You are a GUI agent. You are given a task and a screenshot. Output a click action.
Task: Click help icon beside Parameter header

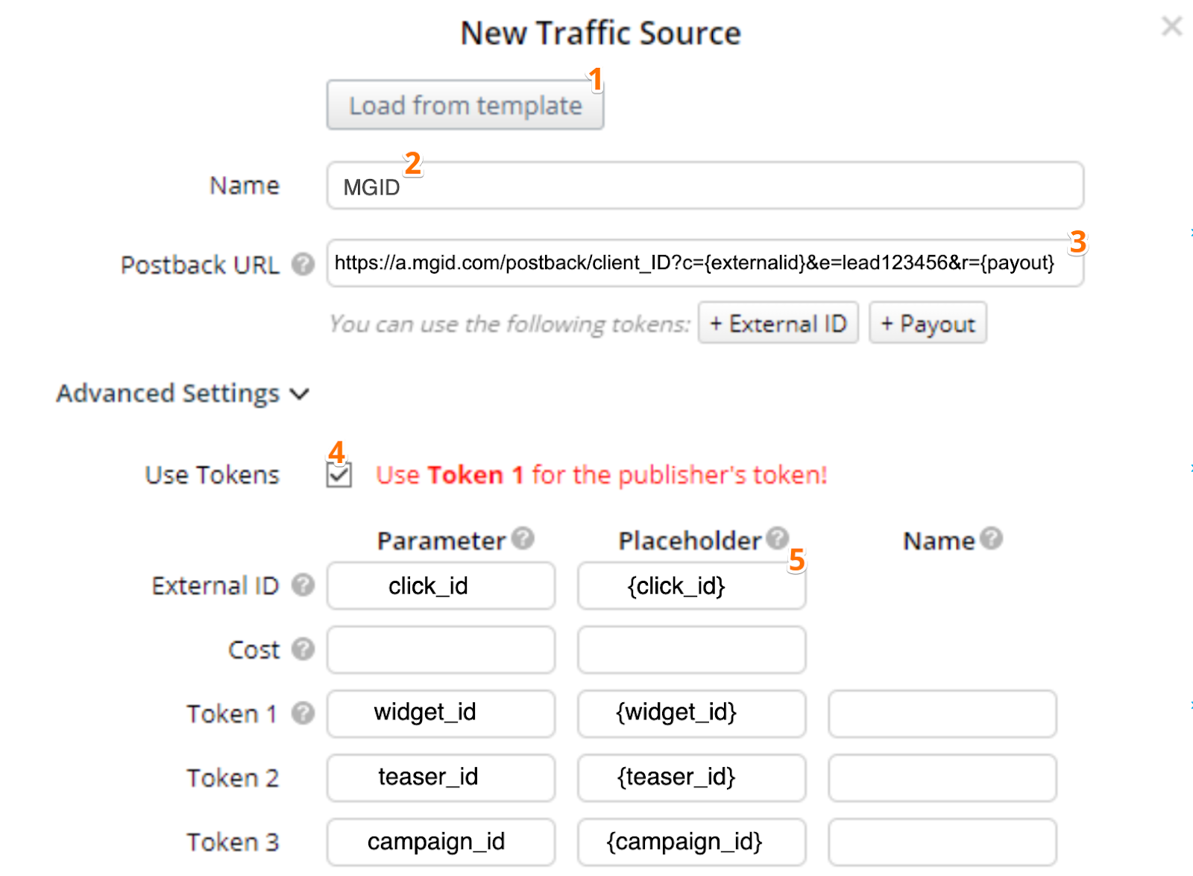[x=523, y=538]
